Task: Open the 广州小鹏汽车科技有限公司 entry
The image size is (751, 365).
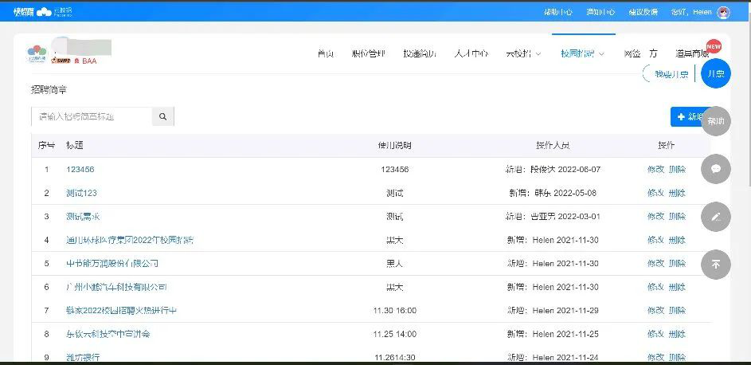Action: pyautogui.click(x=116, y=287)
